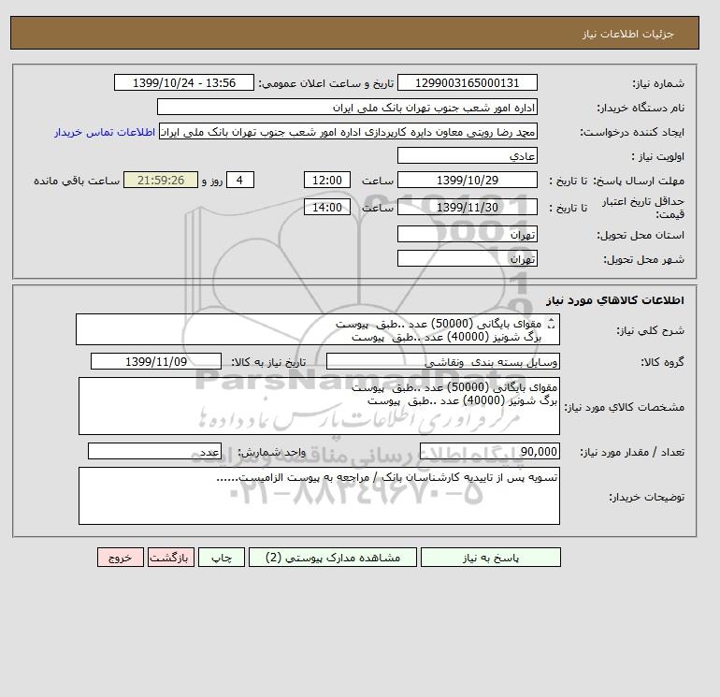Click the خروج exit button

[x=121, y=558]
